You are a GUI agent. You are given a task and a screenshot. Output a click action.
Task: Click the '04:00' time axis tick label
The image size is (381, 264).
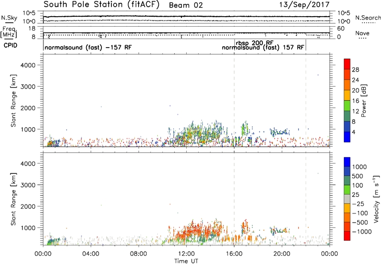(x=90, y=254)
